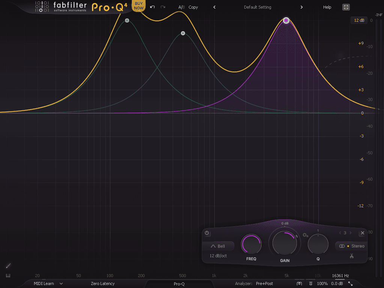The width and height of the screenshot is (384, 288).
Task: Click the Analyzer label
Action: pos(244,283)
